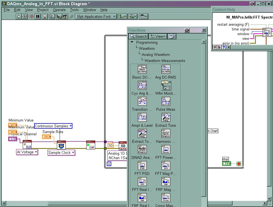Open the Sample Clock polymorphic selector
Screen dimensions: 273x207
[x=61, y=153]
